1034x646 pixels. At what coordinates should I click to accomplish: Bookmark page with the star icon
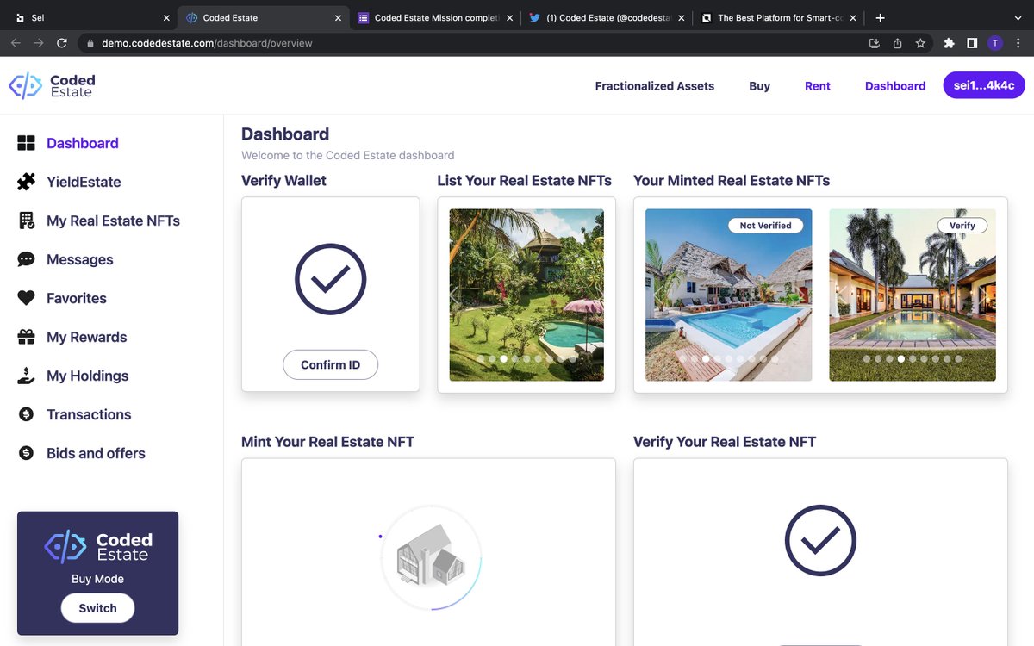[920, 43]
